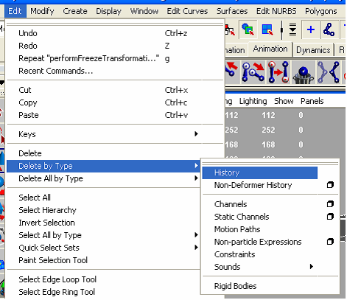Screen dimensions: 347x300
Task: Open the Display menu
Action: (108, 11)
